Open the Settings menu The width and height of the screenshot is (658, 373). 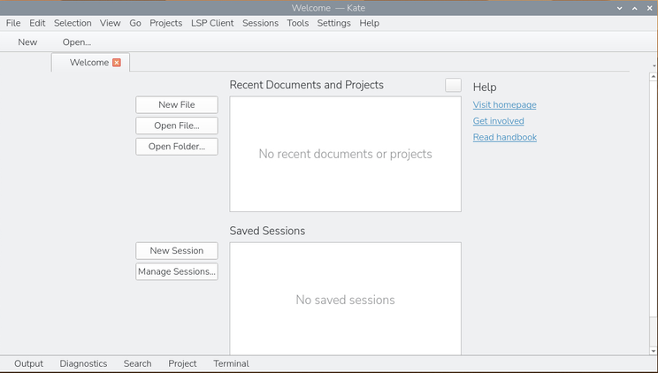(x=333, y=23)
